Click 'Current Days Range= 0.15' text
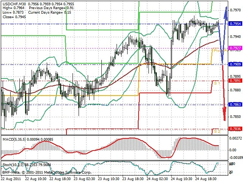The height and width of the screenshot is (182, 243). point(50,13)
